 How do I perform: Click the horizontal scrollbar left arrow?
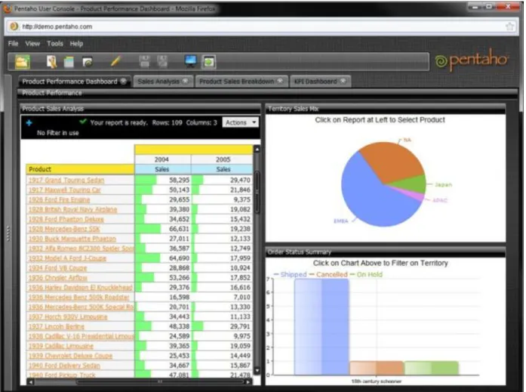click(x=31, y=382)
